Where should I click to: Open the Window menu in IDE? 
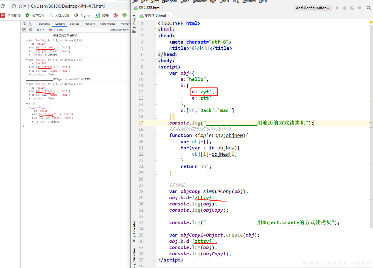coord(249,1)
